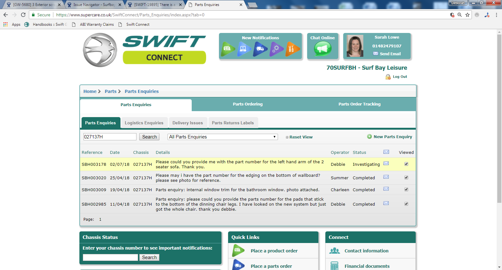Switch to the SWIFT-19895 browser tab

[x=155, y=5]
